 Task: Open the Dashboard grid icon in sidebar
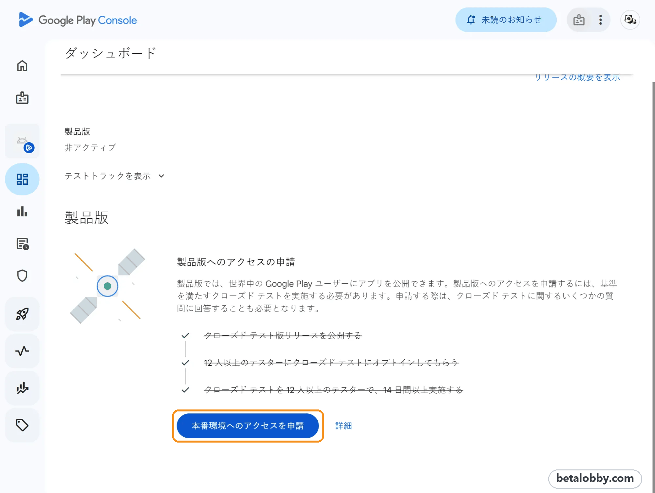(x=22, y=179)
